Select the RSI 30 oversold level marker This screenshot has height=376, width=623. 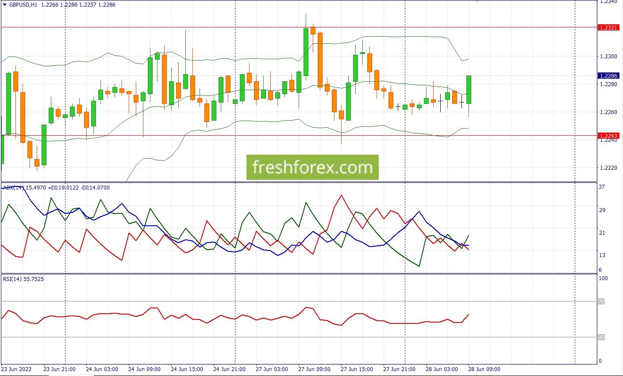coord(601,338)
